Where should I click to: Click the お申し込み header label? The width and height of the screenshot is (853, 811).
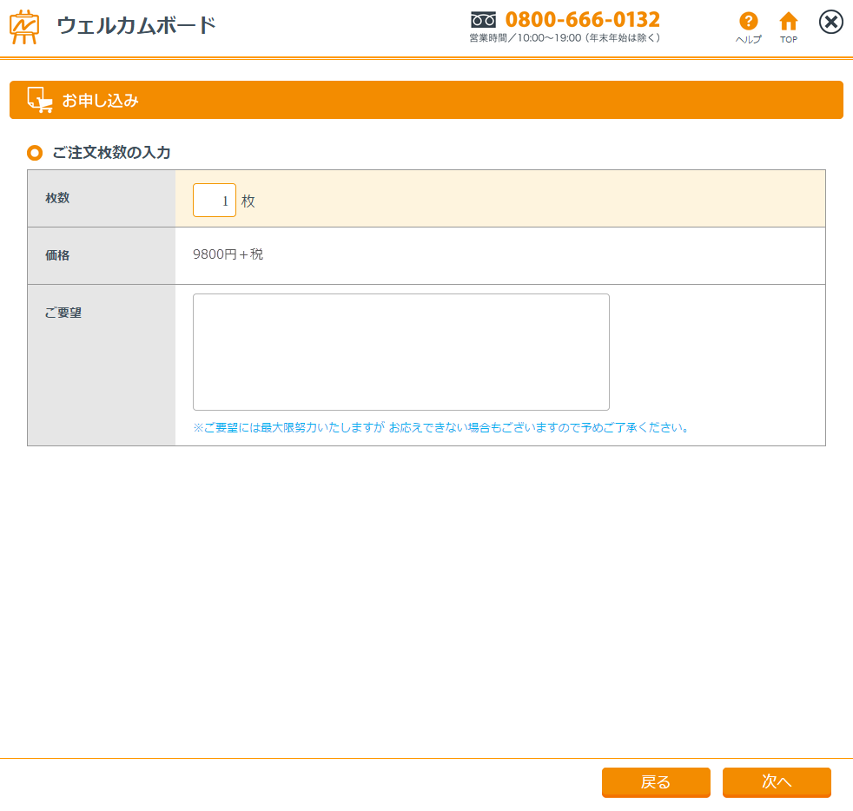100,101
